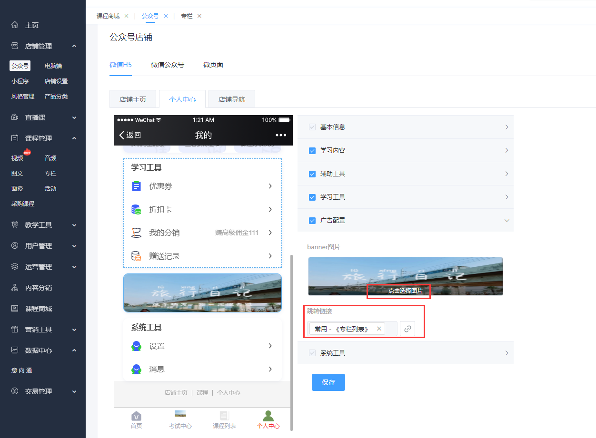Image resolution: width=596 pixels, height=438 pixels.
Task: Click the 保存 save button
Action: [x=328, y=382]
